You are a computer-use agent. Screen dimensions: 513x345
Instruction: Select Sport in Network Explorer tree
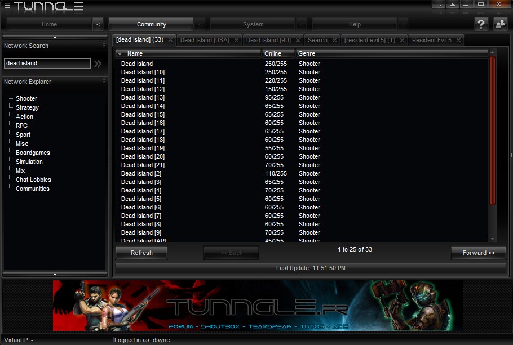click(23, 135)
